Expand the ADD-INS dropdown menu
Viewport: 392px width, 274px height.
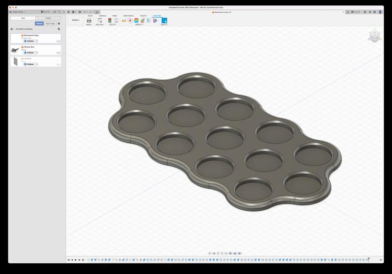tap(100, 25)
